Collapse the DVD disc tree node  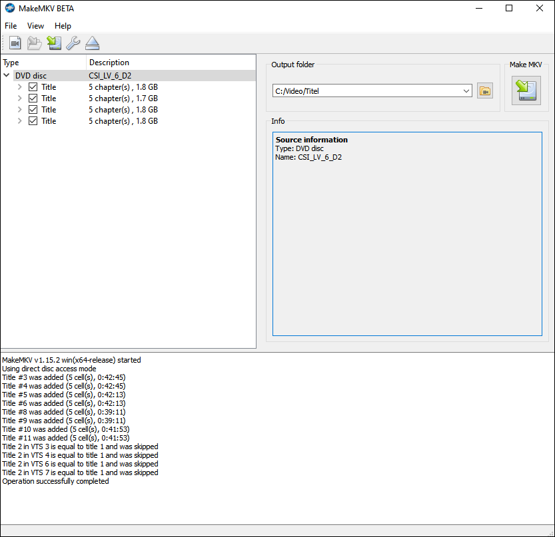(7, 75)
